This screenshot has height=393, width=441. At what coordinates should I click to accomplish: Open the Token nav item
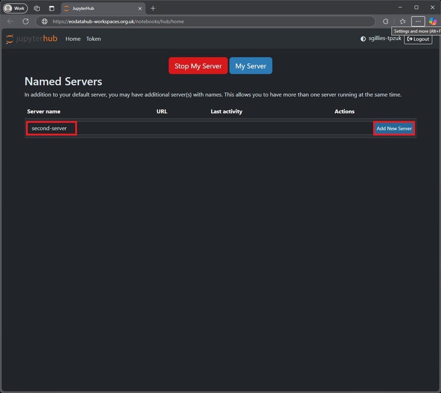coord(93,39)
